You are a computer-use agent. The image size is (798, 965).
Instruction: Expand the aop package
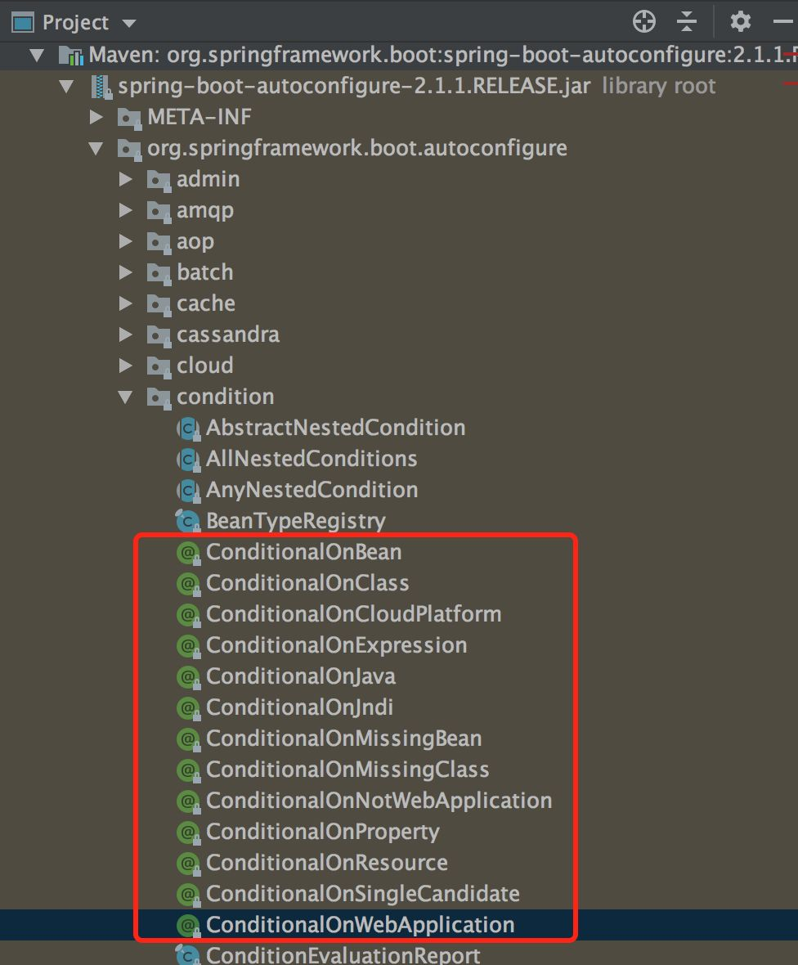(126, 241)
